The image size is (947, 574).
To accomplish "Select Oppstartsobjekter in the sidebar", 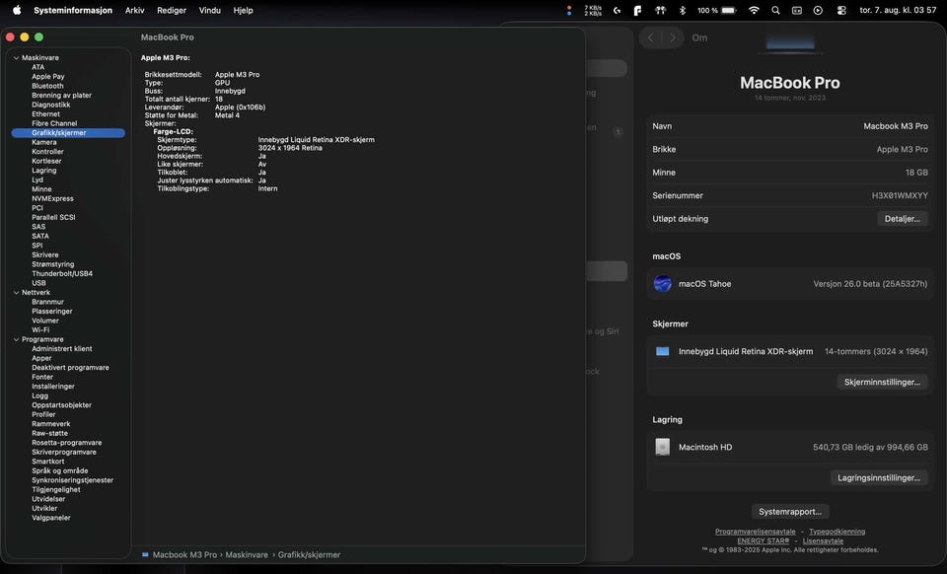I will (61, 405).
